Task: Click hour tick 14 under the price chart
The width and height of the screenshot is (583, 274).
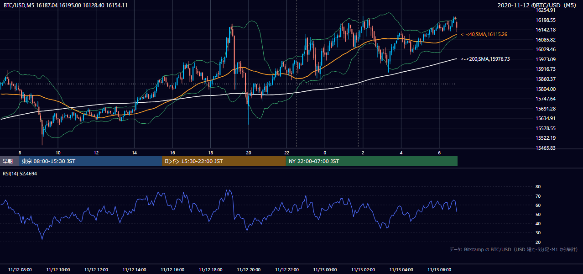Action: coord(134,153)
